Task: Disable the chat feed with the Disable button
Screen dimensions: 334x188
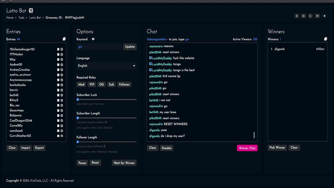Action: pos(166,148)
